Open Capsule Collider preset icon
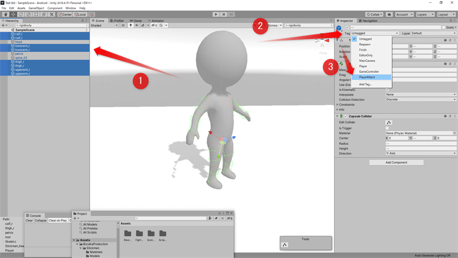 (x=450, y=116)
